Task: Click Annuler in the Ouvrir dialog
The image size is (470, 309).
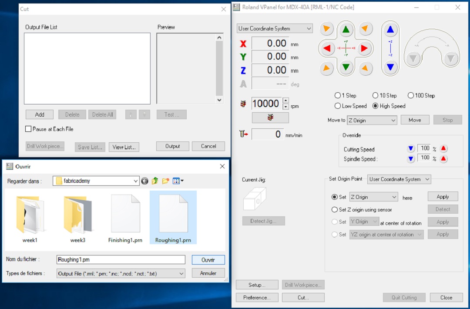Action: click(208, 273)
